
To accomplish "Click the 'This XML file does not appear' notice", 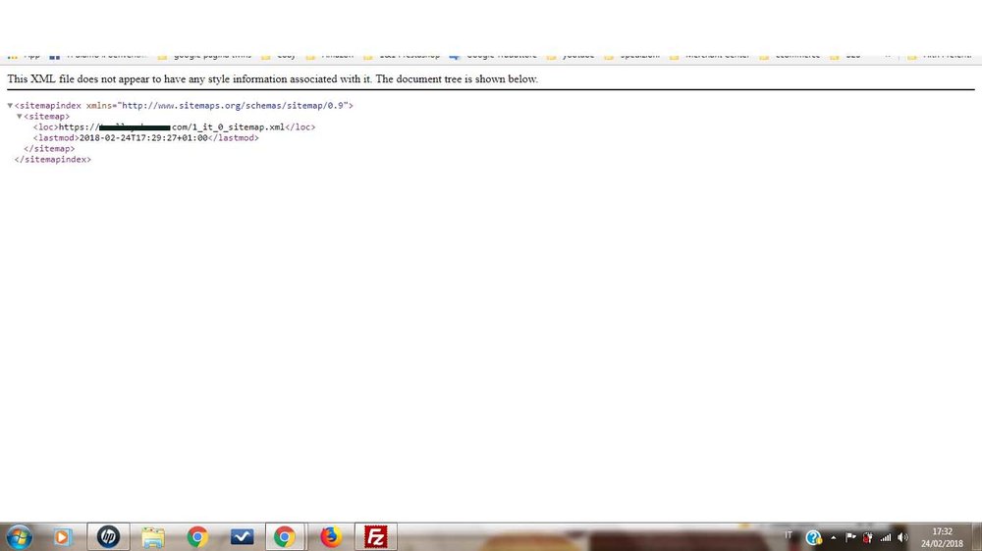I will 272,79.
